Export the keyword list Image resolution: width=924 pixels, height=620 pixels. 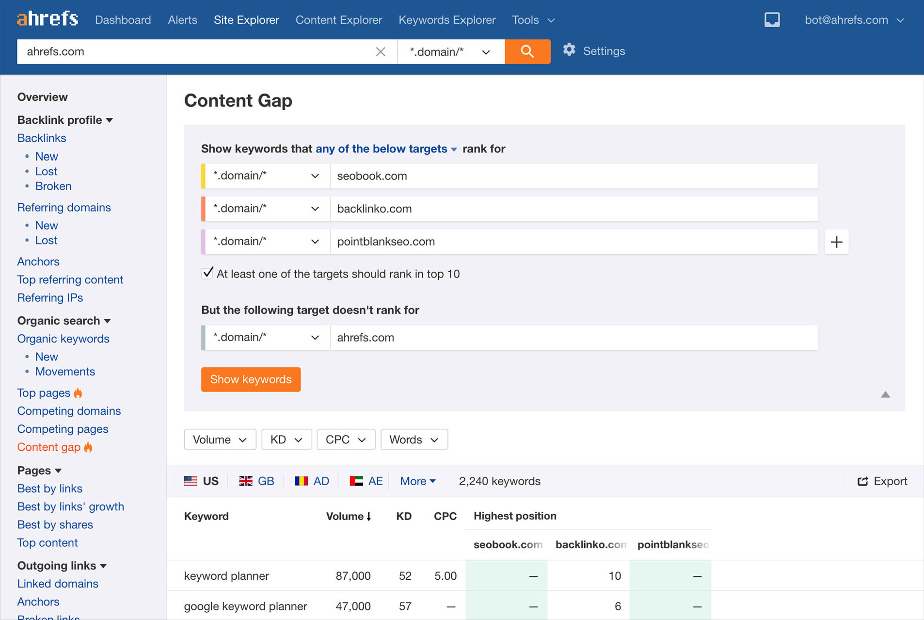click(x=882, y=481)
